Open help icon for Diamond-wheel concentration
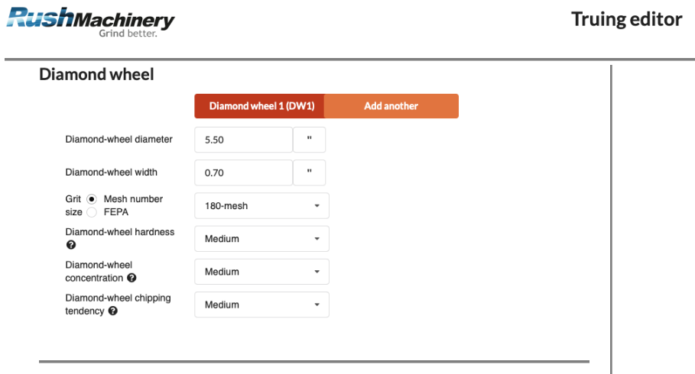Image resolution: width=695 pixels, height=374 pixels. [132, 278]
